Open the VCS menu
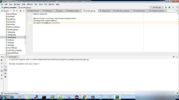179x100 pixels. pyautogui.click(x=46, y=4)
